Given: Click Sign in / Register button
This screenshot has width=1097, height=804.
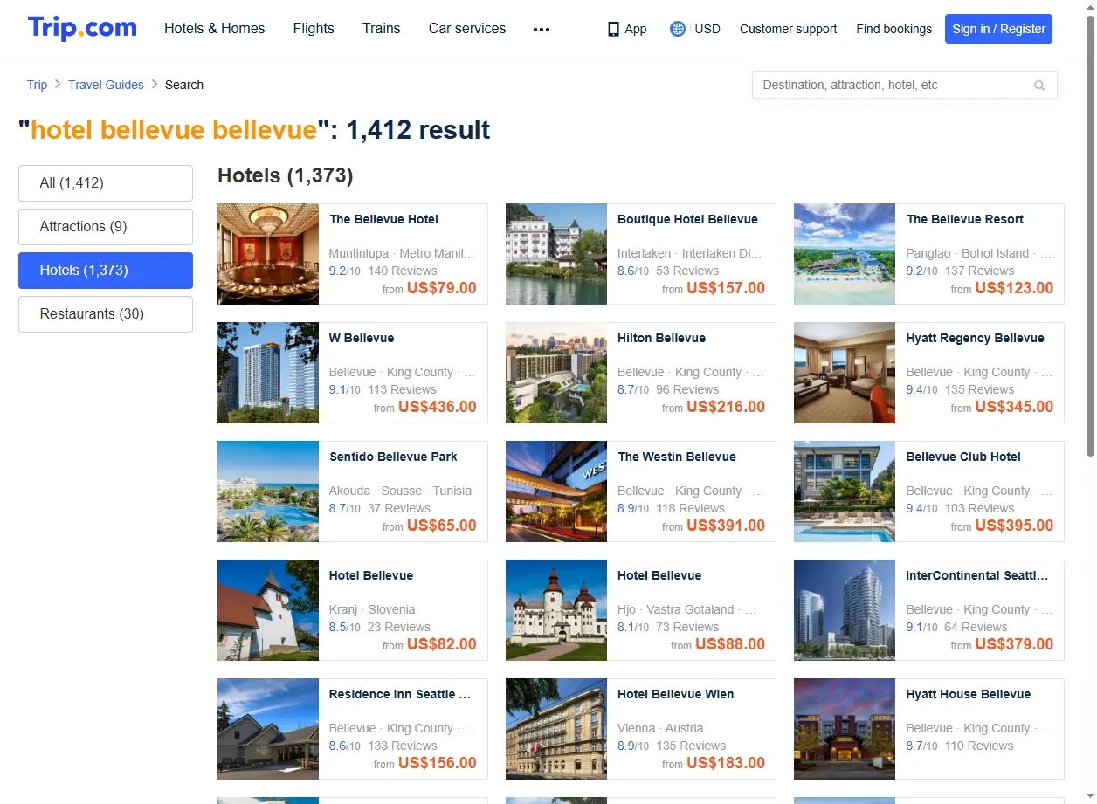Looking at the screenshot, I should pos(998,29).
